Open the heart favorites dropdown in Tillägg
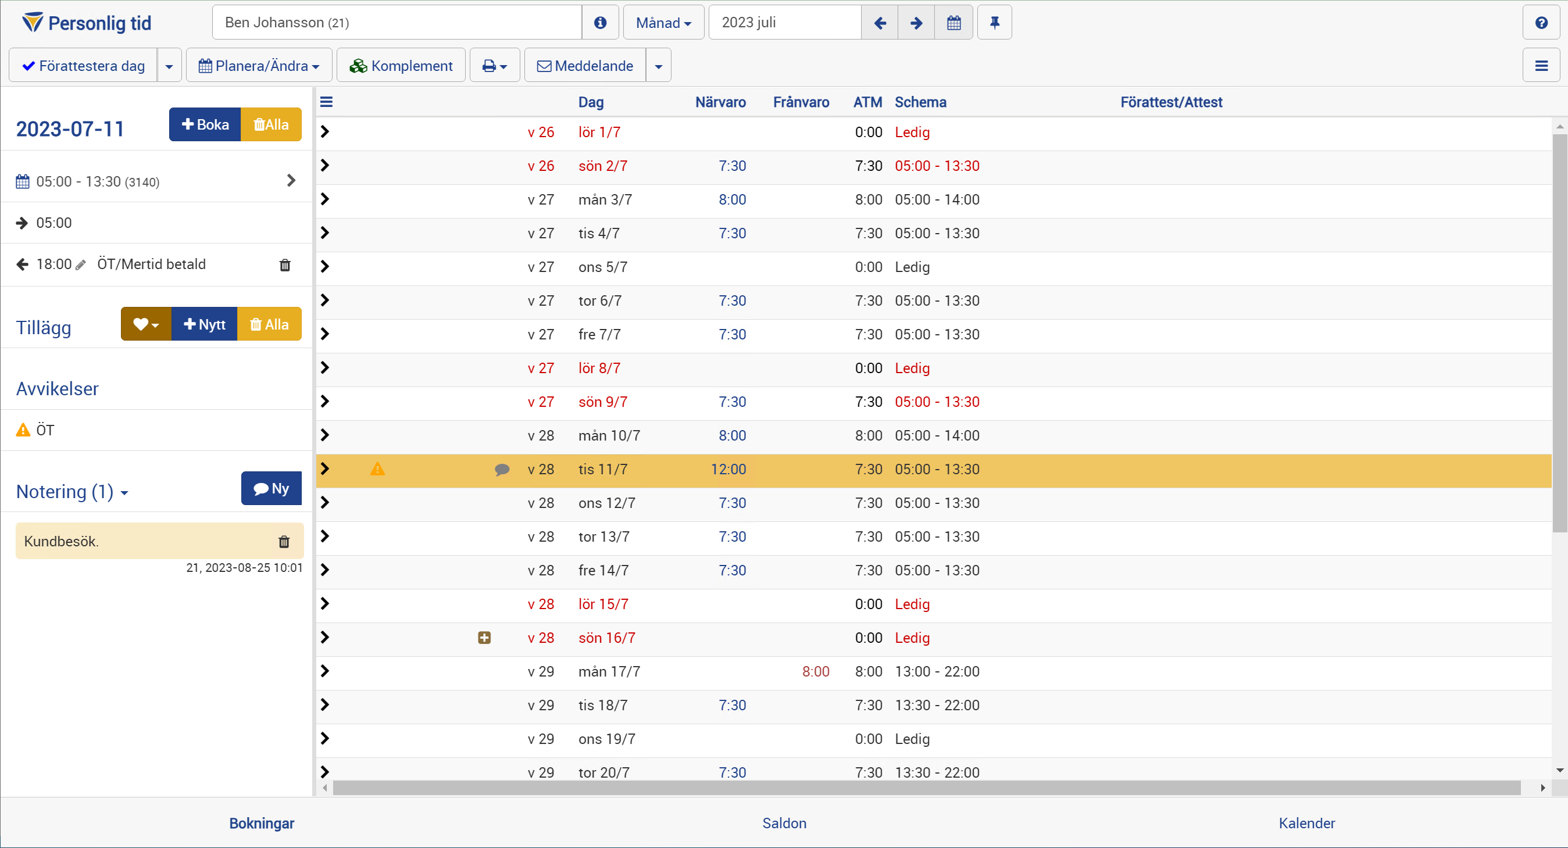The height and width of the screenshot is (848, 1568). 146,324
